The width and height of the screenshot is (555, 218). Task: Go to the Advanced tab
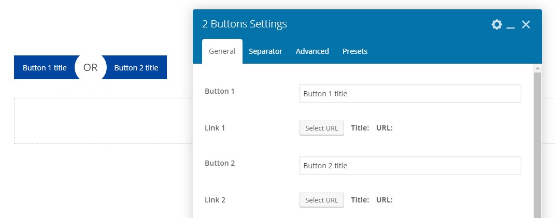[x=312, y=51]
